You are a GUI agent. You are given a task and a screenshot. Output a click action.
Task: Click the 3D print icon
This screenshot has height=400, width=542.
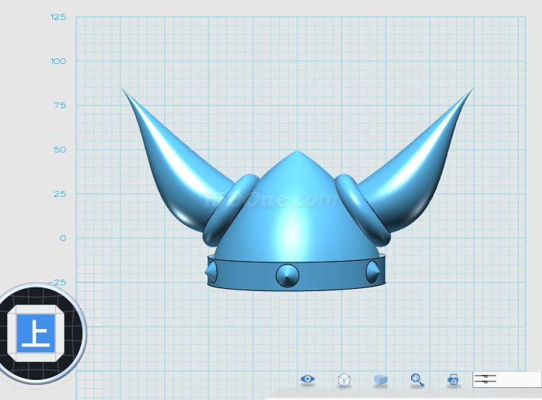point(453,379)
